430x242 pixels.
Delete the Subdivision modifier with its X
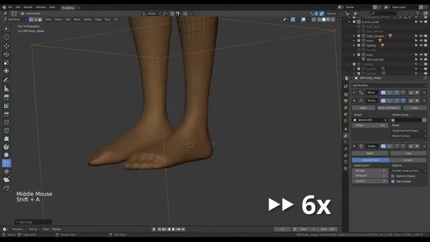[x=424, y=147]
